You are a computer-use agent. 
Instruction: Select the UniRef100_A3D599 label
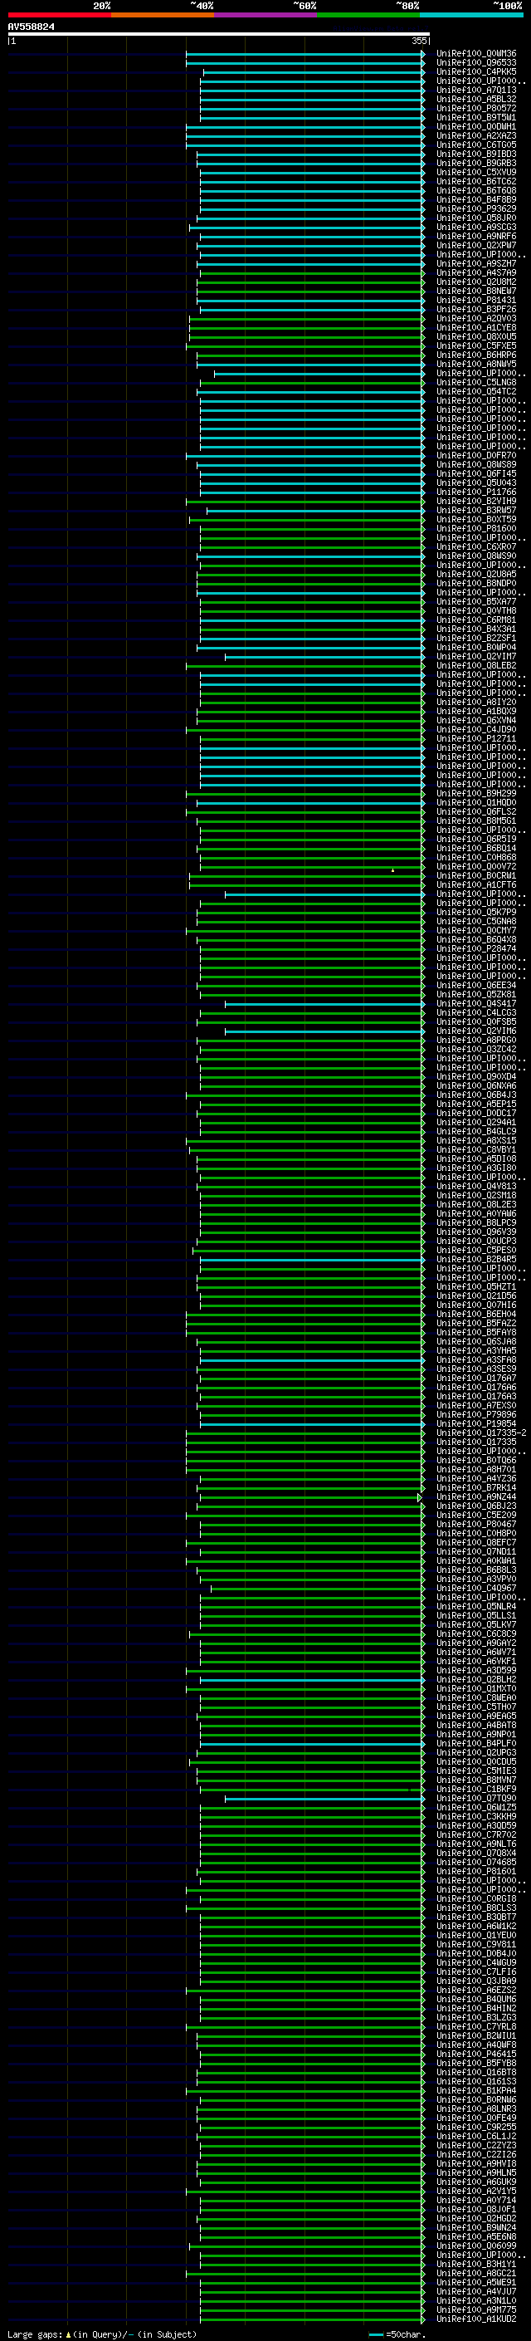click(x=475, y=1670)
